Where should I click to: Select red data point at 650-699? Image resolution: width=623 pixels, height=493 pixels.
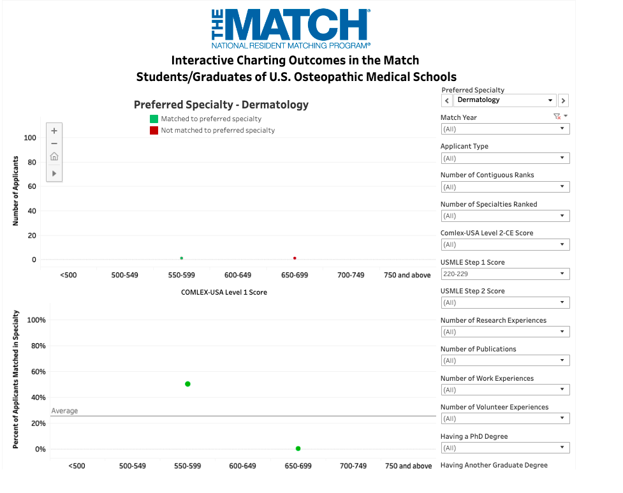point(295,258)
